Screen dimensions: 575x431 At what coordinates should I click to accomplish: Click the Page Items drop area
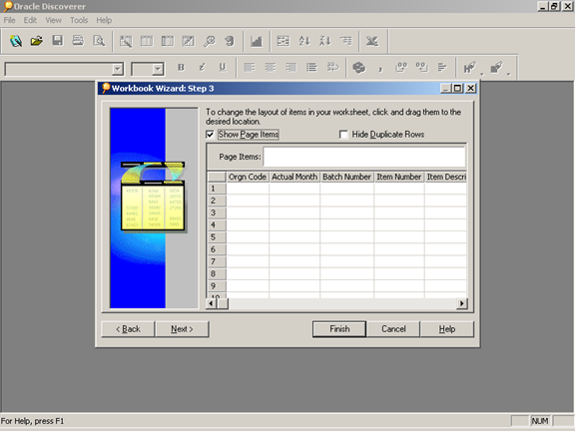click(364, 157)
